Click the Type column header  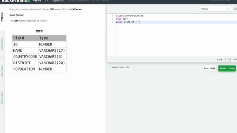coord(52,38)
